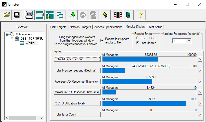
Task: Open About Iometer via question mark icon
Action: 141,15
